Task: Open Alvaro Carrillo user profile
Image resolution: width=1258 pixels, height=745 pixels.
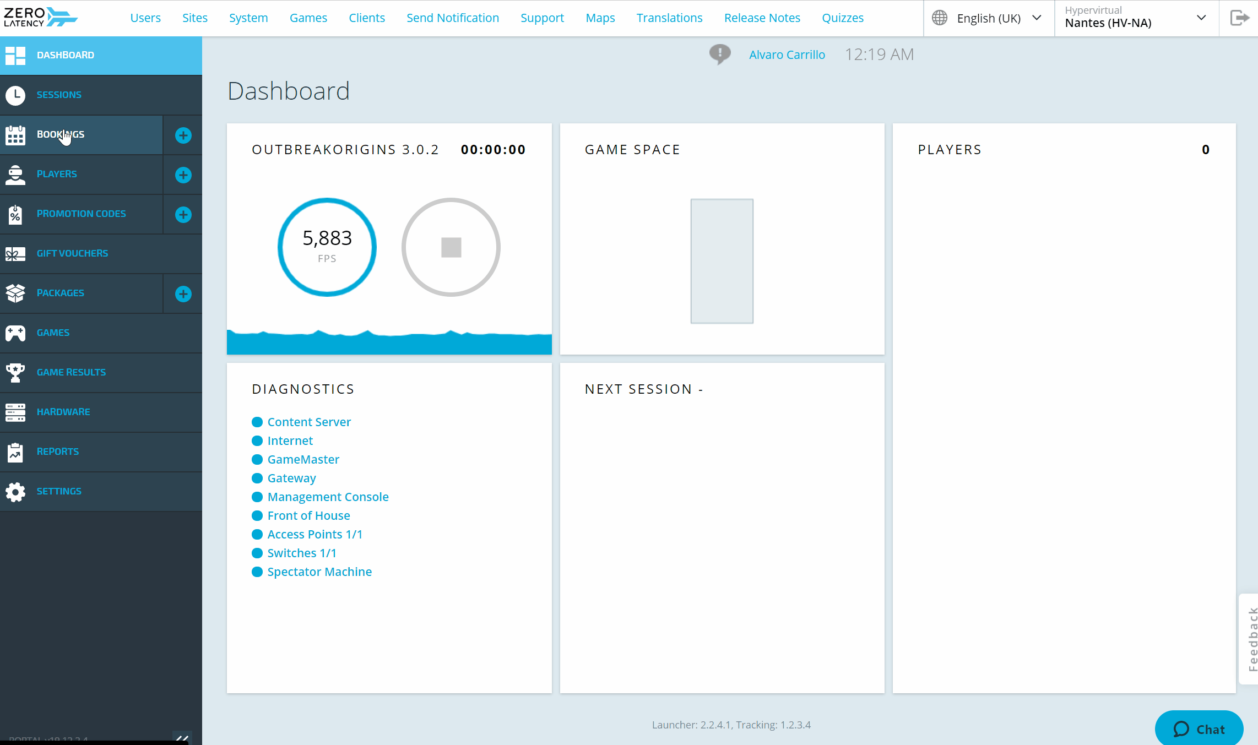Action: pyautogui.click(x=787, y=55)
